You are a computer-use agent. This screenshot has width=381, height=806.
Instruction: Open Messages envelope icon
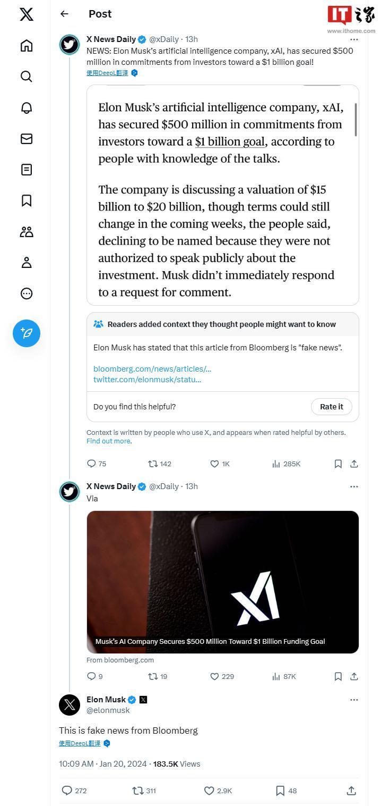click(27, 139)
